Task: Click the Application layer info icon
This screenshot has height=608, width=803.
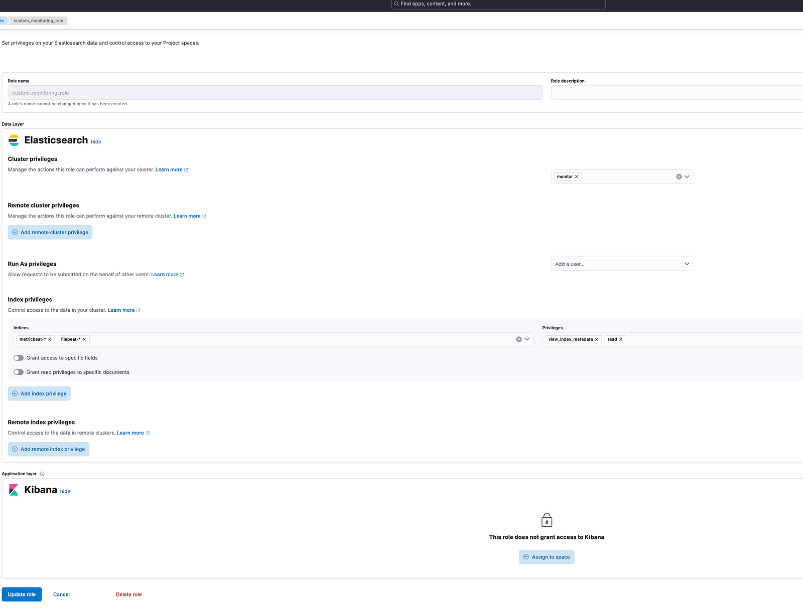Action: pos(42,474)
